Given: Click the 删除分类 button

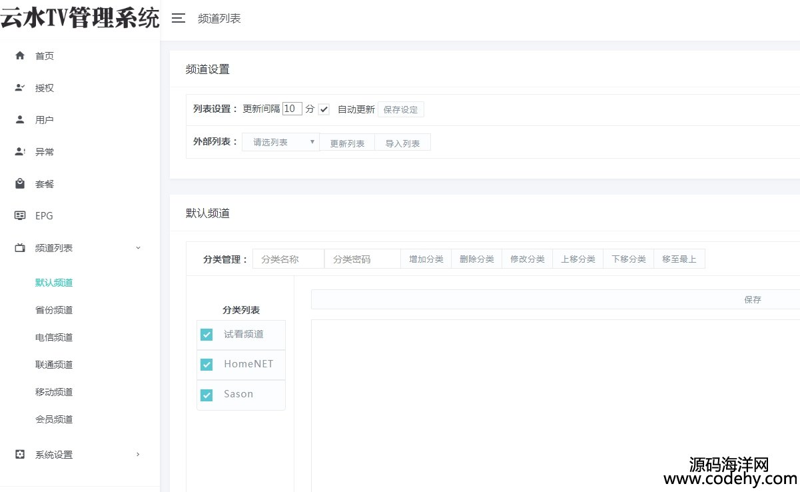Looking at the screenshot, I should [x=476, y=259].
